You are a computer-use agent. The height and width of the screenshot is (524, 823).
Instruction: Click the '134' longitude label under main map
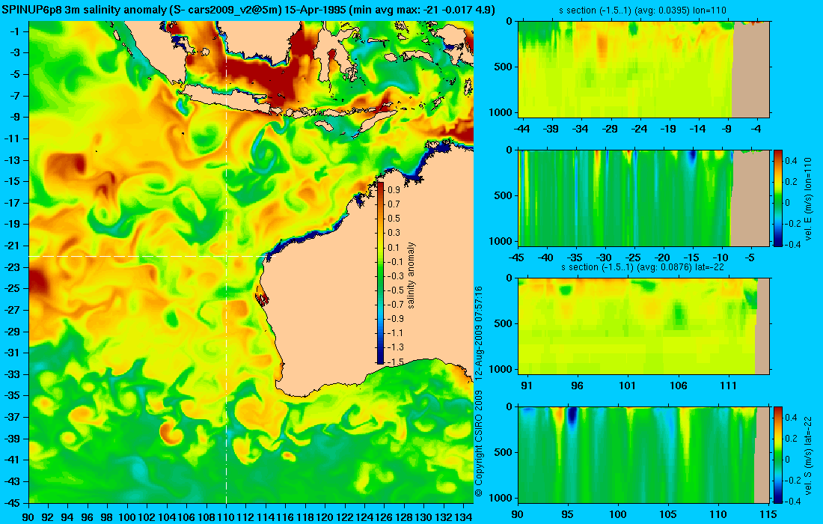[463, 517]
